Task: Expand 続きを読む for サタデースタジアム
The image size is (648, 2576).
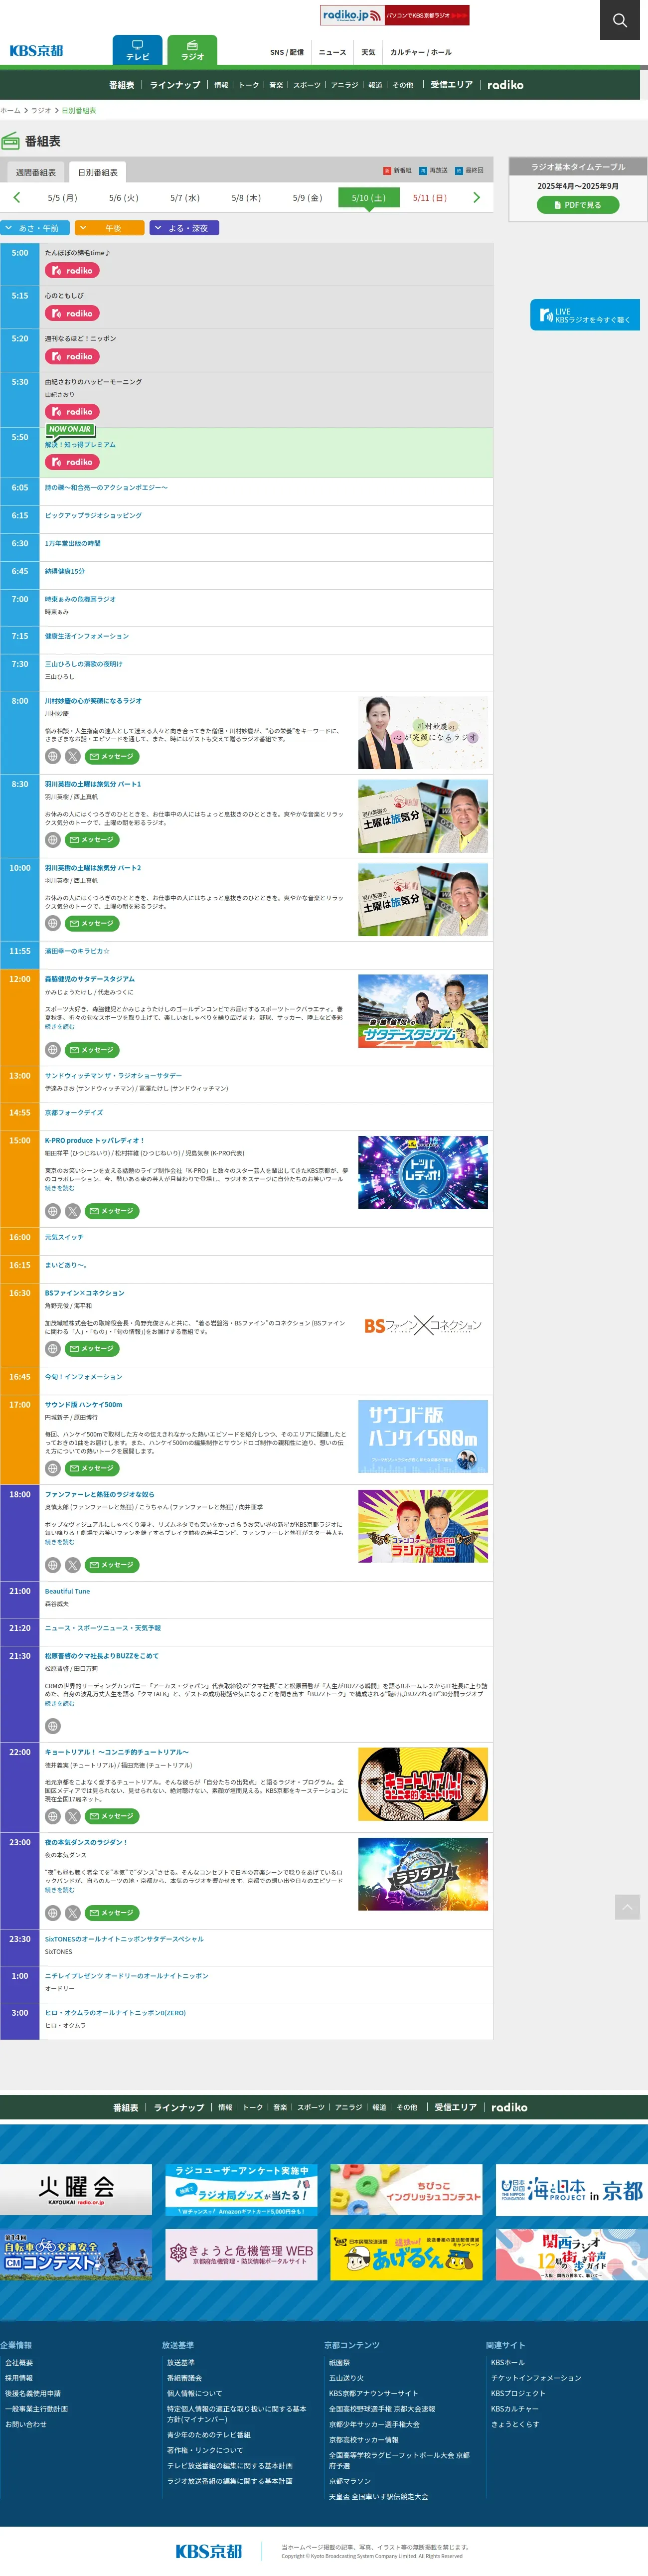Action: click(x=59, y=1027)
